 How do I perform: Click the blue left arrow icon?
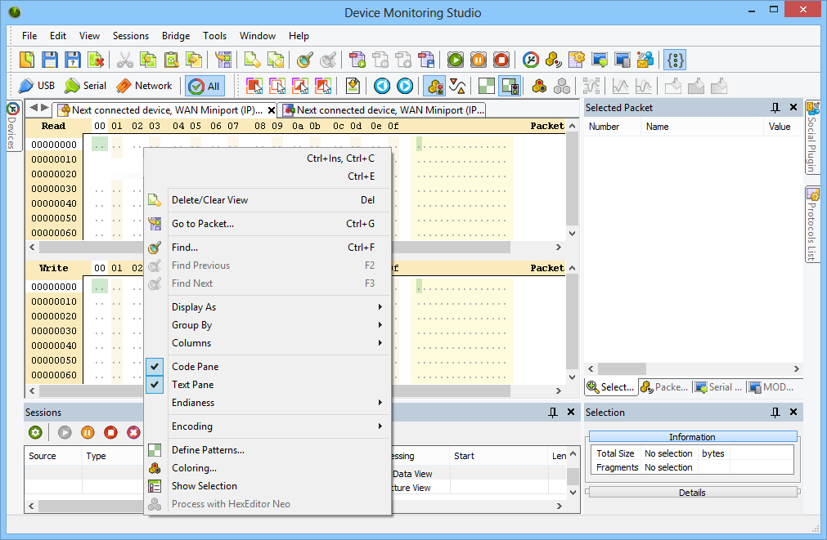point(382,86)
